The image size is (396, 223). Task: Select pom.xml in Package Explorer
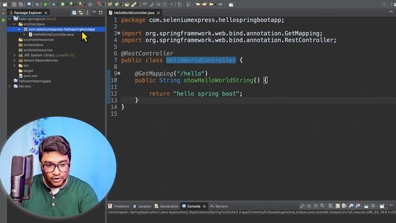[x=28, y=76]
